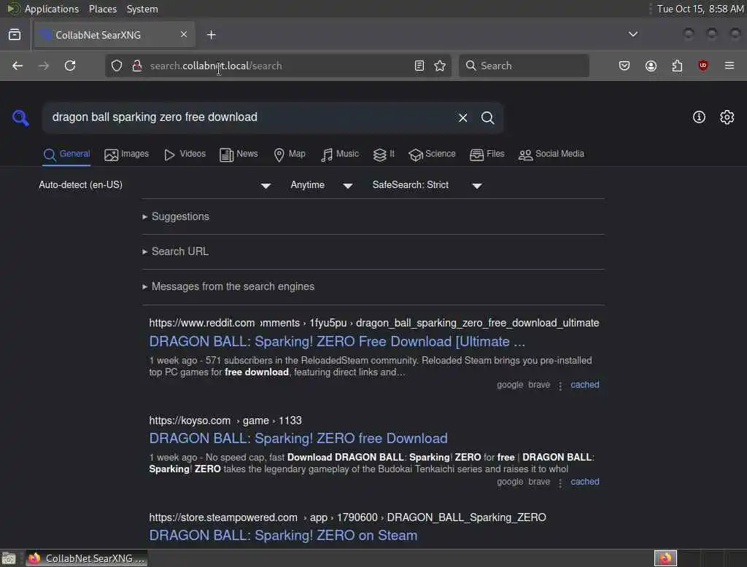Open the SafeSearch: Strict dropdown

427,185
